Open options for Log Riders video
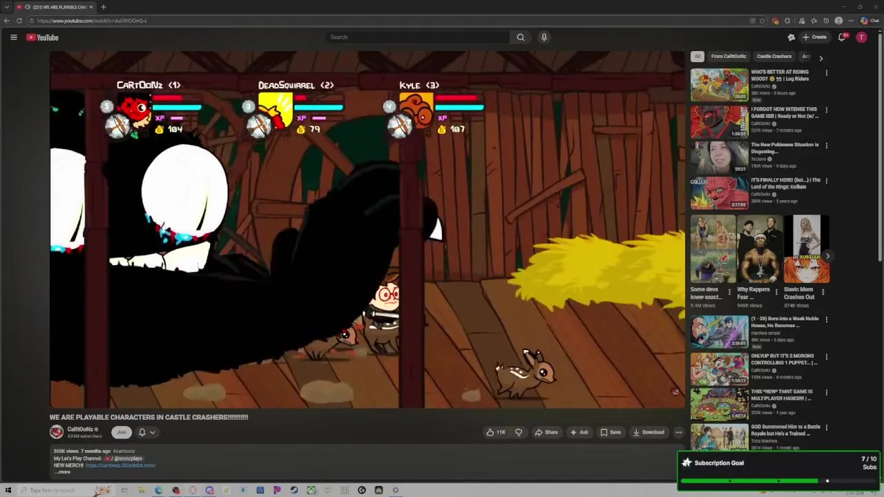 click(x=826, y=72)
